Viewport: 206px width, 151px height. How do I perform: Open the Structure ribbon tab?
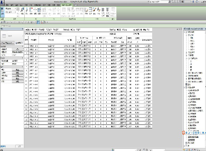(x=12, y=5)
